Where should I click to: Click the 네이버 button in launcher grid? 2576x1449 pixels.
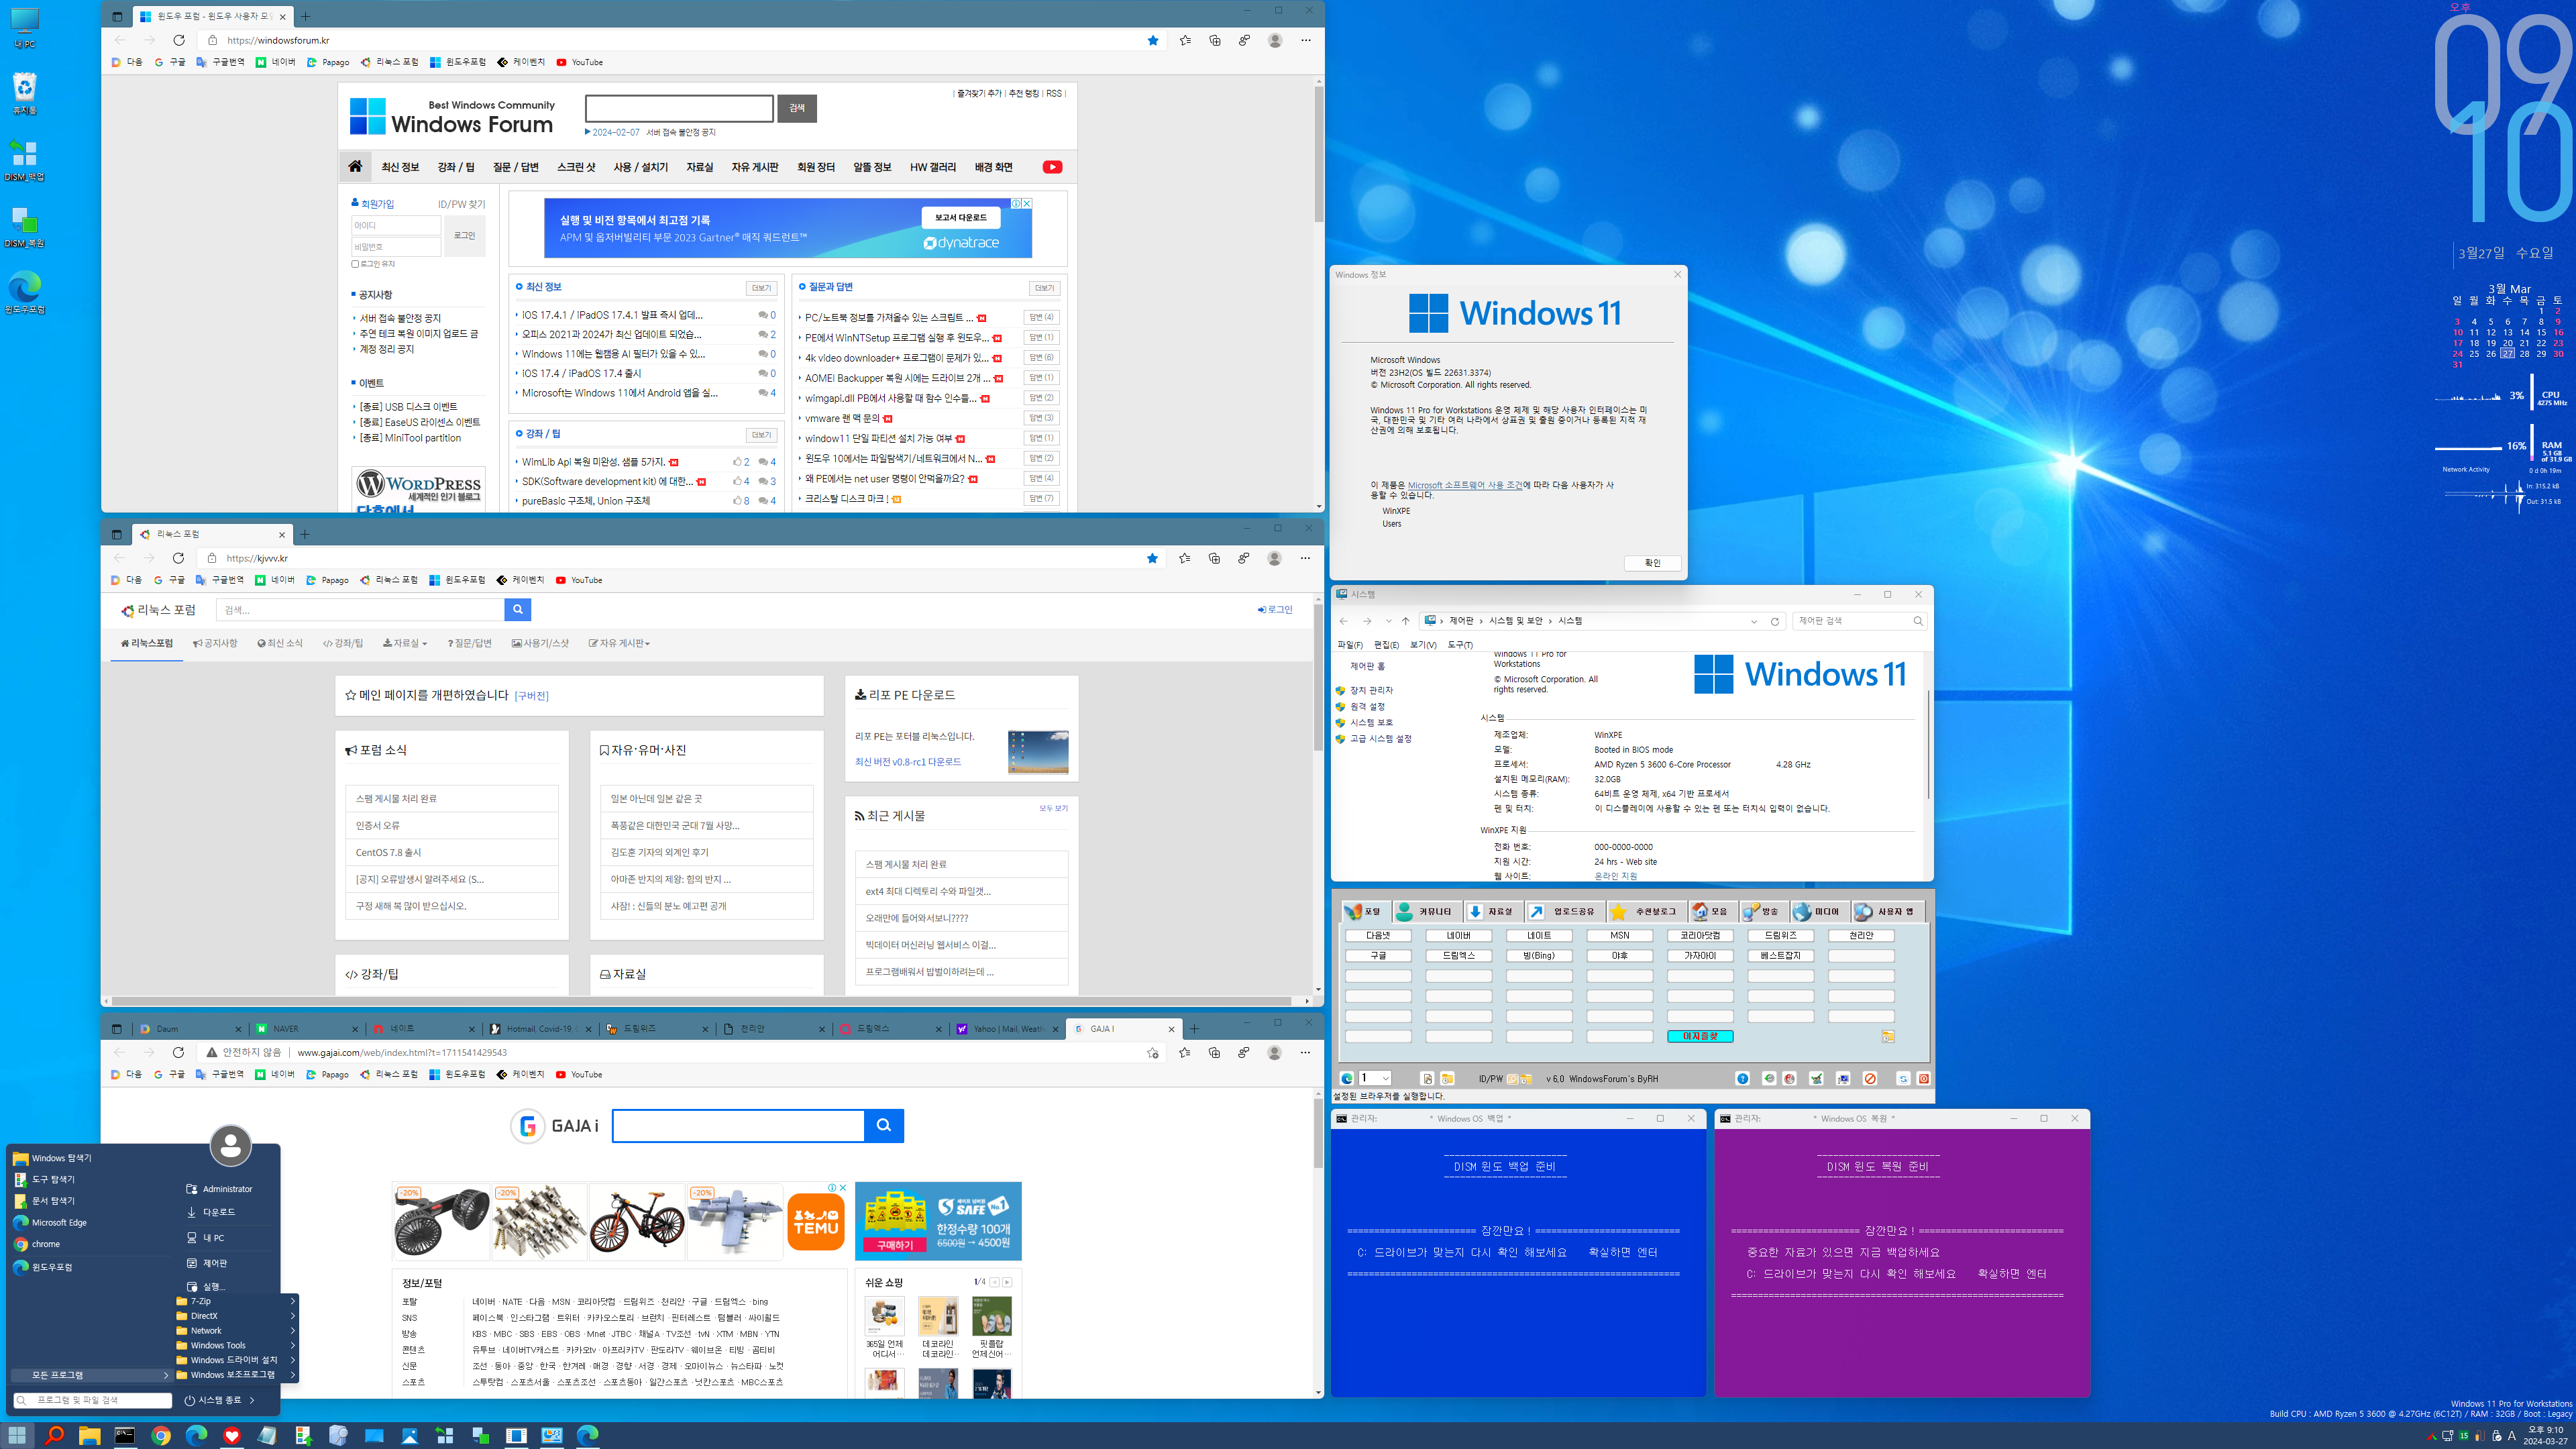point(1458,936)
